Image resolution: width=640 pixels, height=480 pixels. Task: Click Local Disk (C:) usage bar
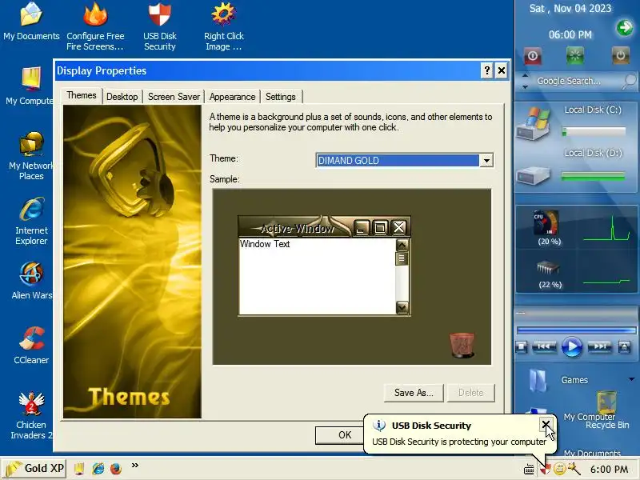tap(594, 131)
